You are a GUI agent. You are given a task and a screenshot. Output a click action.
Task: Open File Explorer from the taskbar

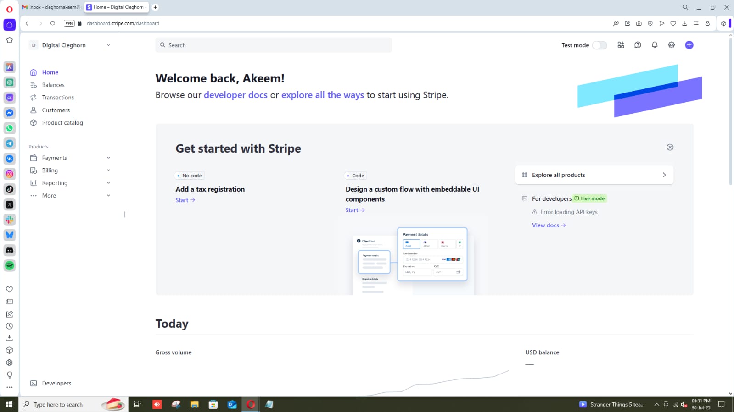click(195, 405)
